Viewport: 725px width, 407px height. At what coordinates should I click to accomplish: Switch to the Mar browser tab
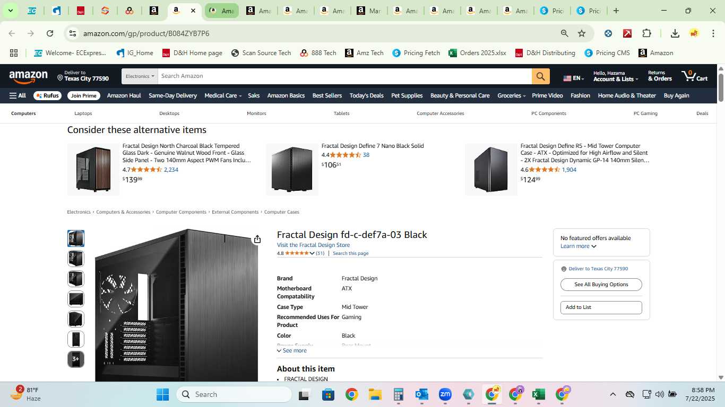point(369,11)
